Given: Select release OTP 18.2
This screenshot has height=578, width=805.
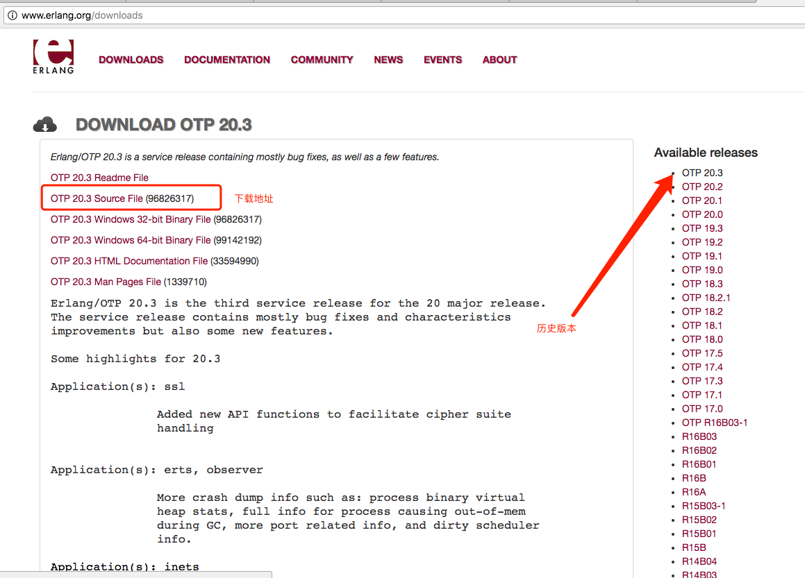Looking at the screenshot, I should [x=702, y=312].
